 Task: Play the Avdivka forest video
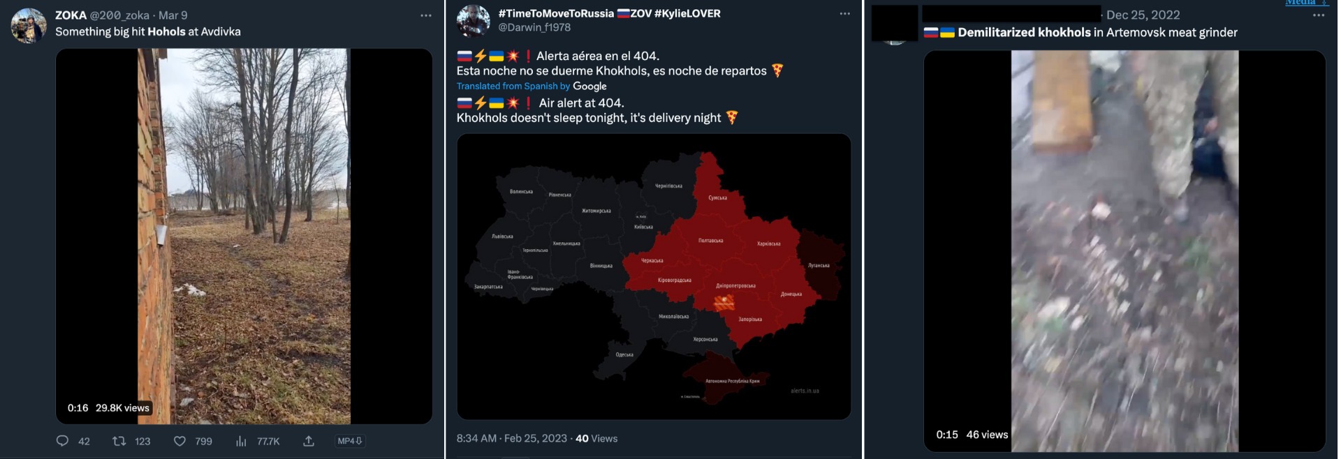point(244,236)
